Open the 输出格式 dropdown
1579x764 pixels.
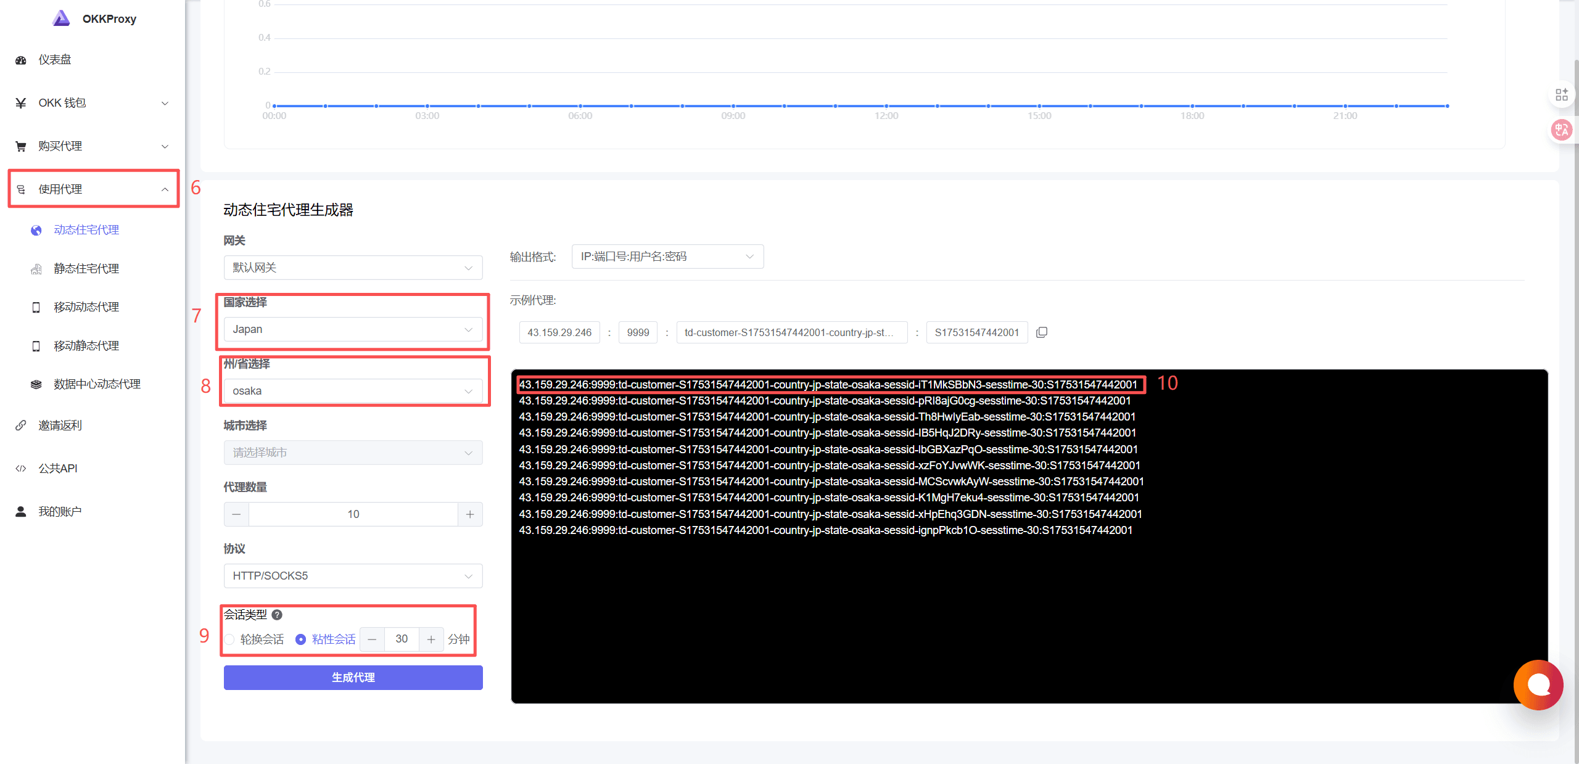(667, 257)
